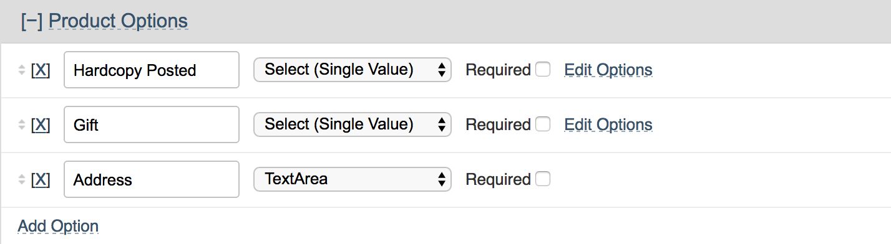891x244 pixels.
Task: Collapse the Product Options section
Action: click(x=31, y=21)
